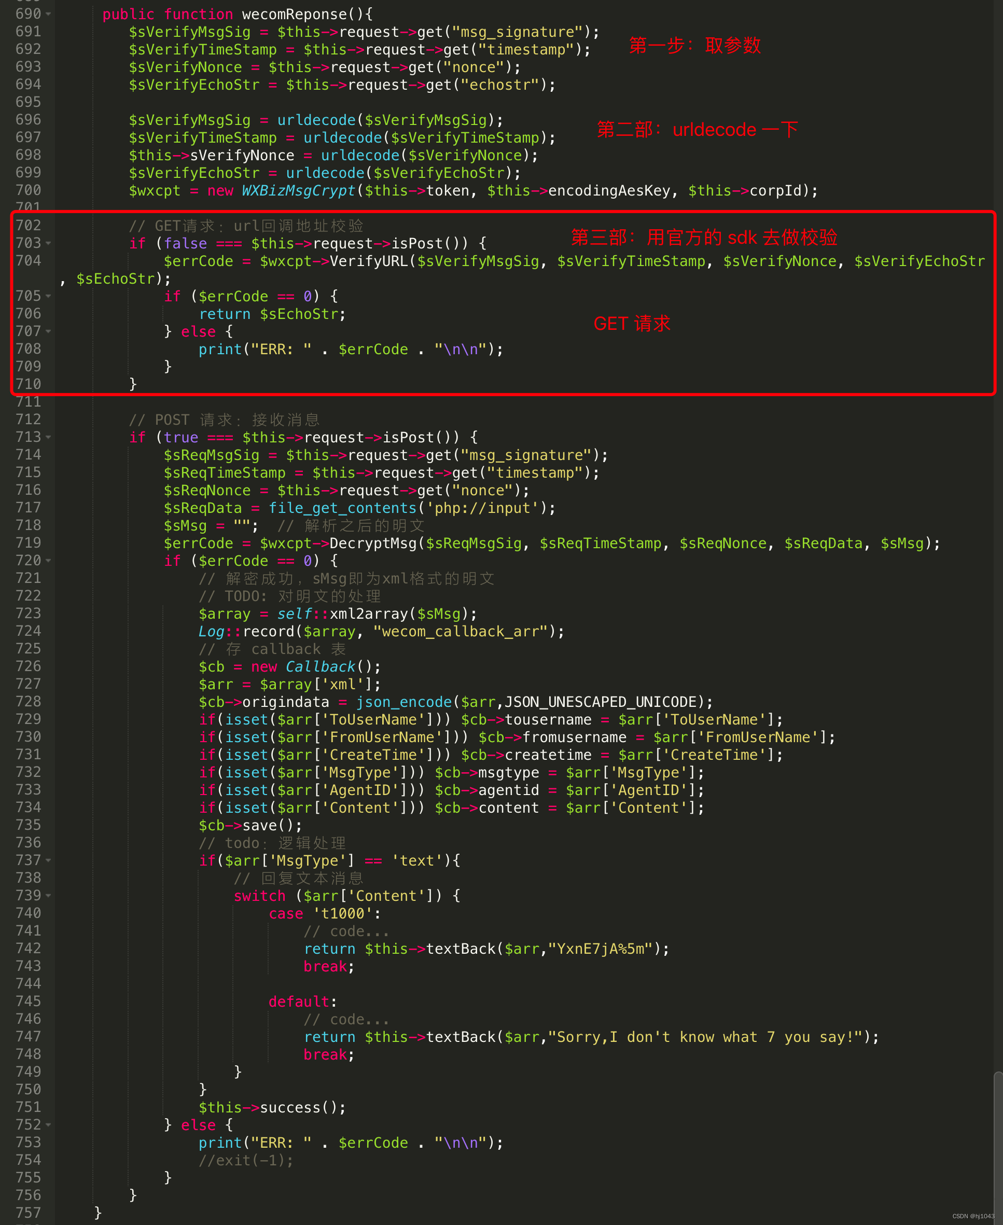Collapse the POST isPost block at line 713

pos(49,437)
